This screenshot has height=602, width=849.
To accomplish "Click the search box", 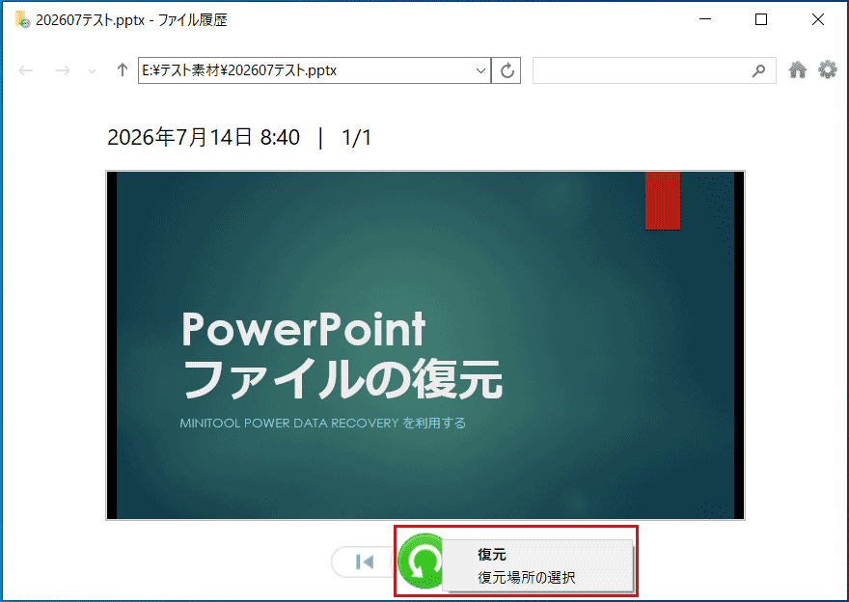I will pyautogui.click(x=654, y=70).
